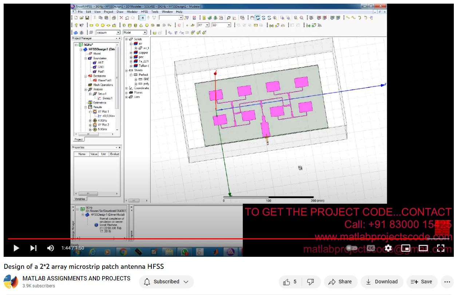456x295 pixels.
Task: Play the video
Action: click(x=16, y=248)
